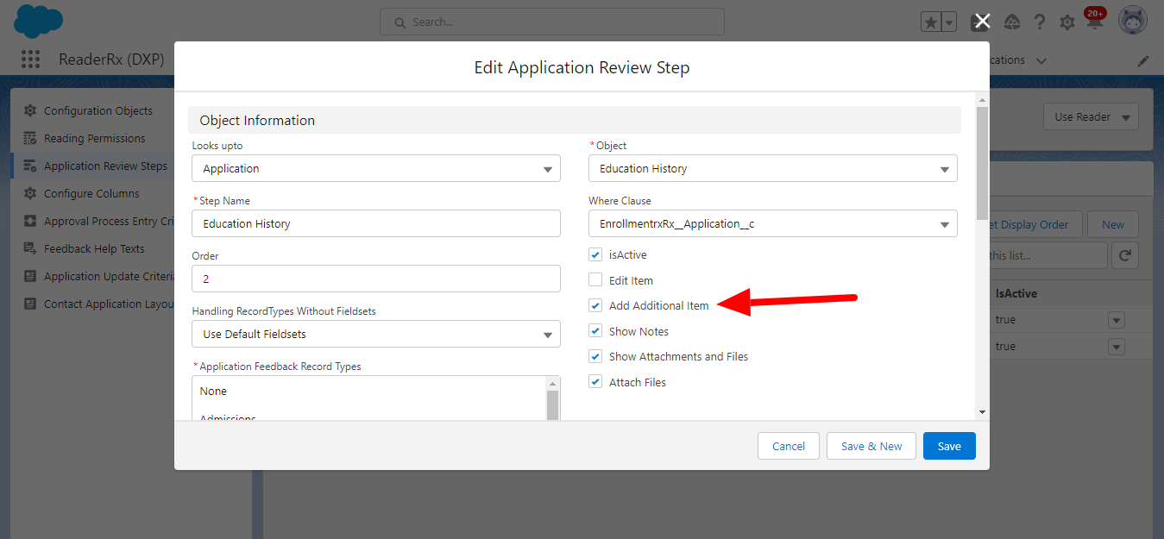Toggle the Add Additional Item checkbox
Image resolution: width=1164 pixels, height=539 pixels.
[595, 306]
